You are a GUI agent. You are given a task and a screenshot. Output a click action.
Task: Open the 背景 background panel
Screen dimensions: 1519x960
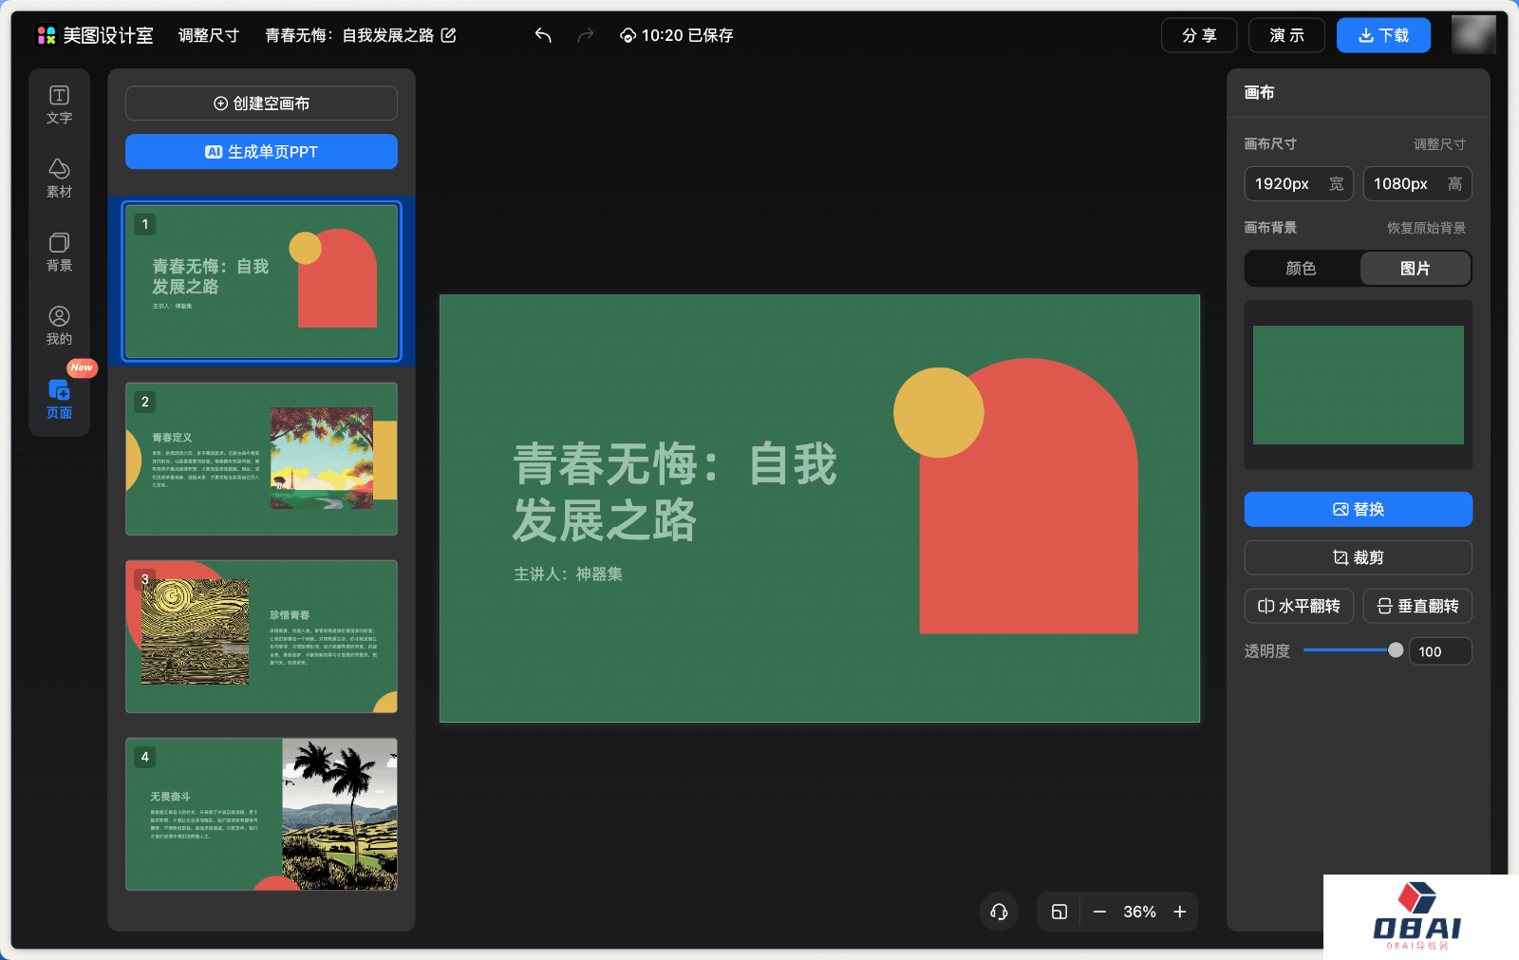59,252
